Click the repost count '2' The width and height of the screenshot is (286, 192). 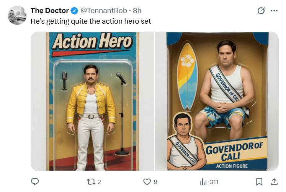pos(99,182)
